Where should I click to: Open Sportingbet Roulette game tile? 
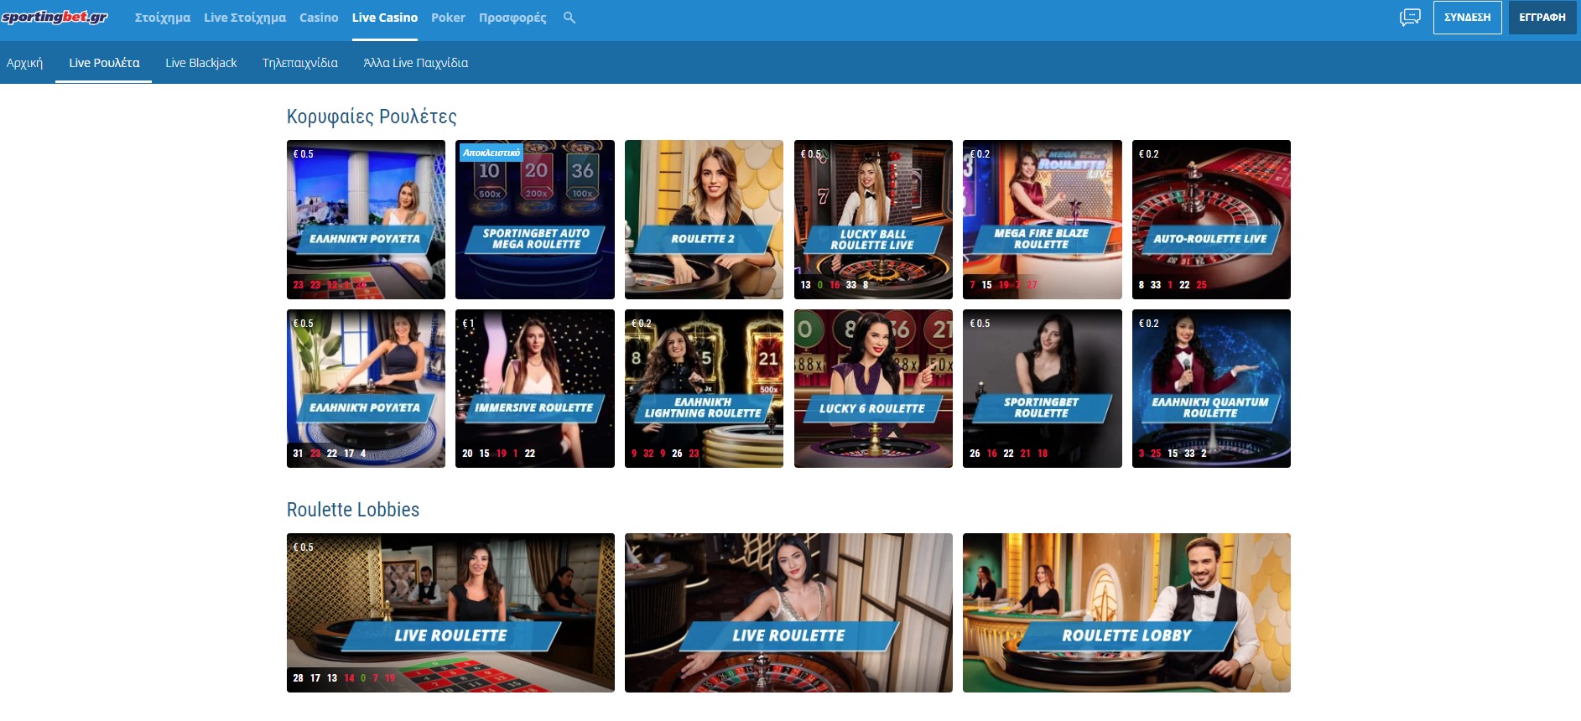(1043, 388)
